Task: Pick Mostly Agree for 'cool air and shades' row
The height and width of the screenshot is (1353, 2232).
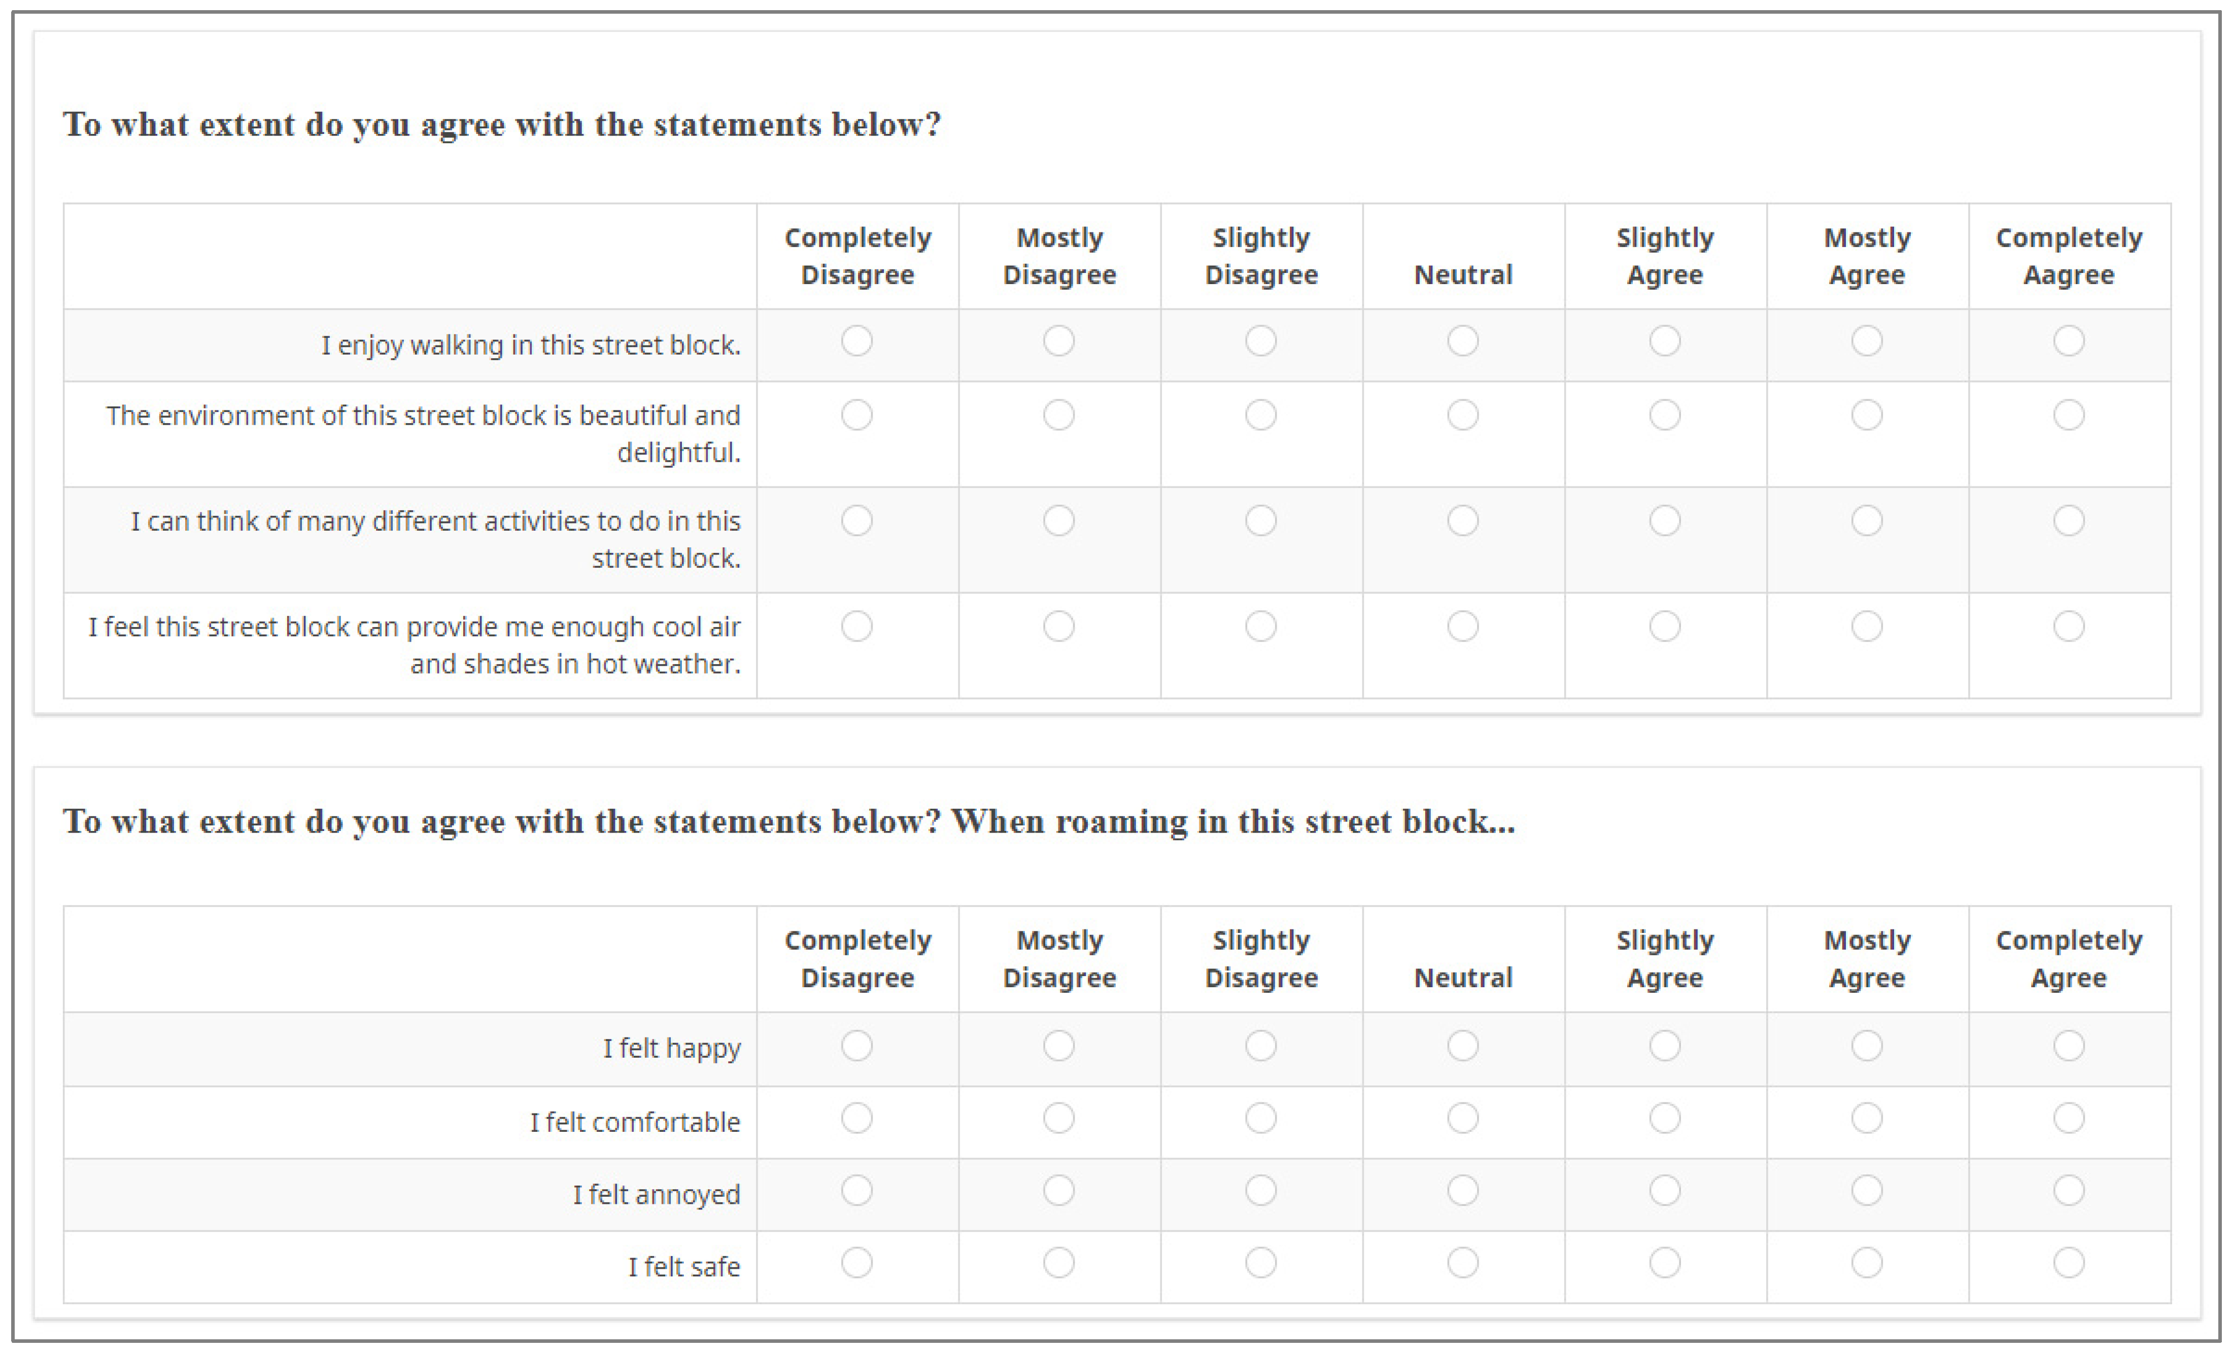Action: point(1866,626)
